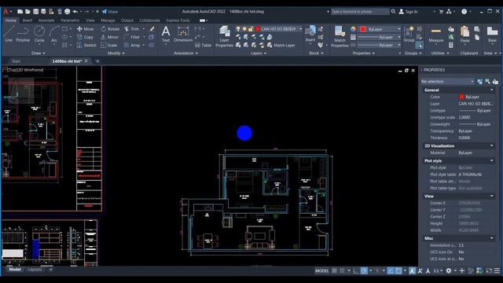The height and width of the screenshot is (283, 503).
Task: Click the Share button
Action: 110,12
